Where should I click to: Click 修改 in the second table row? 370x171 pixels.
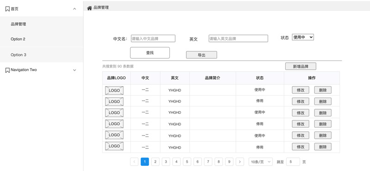point(300,101)
